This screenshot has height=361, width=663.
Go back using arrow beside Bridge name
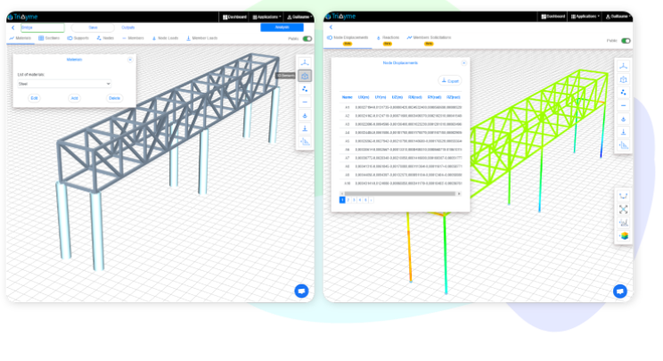(13, 28)
